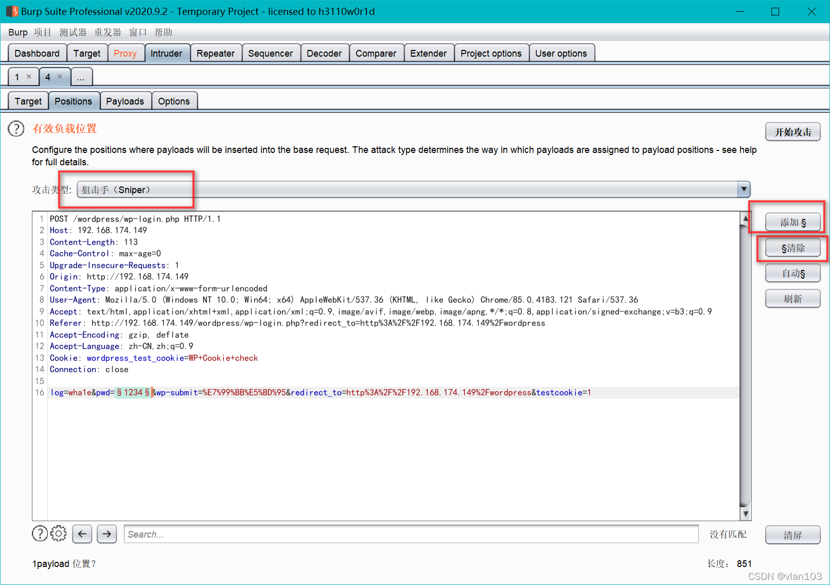830x585 pixels.
Task: Open the 测试器 menu
Action: pyautogui.click(x=73, y=32)
